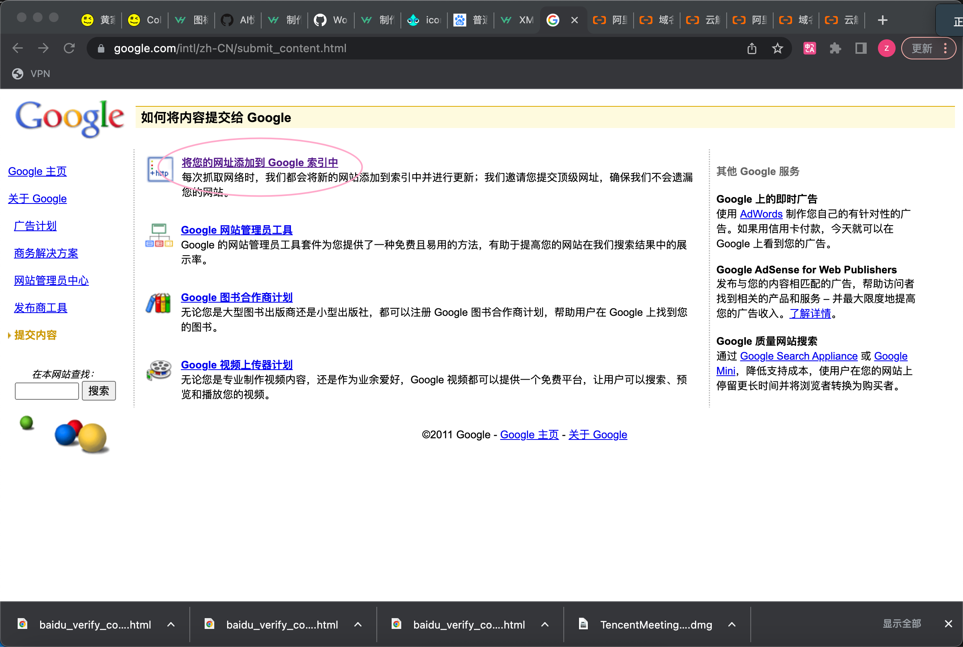Open the sidebar 关于 Google link
This screenshot has height=647, width=963.
37,198
